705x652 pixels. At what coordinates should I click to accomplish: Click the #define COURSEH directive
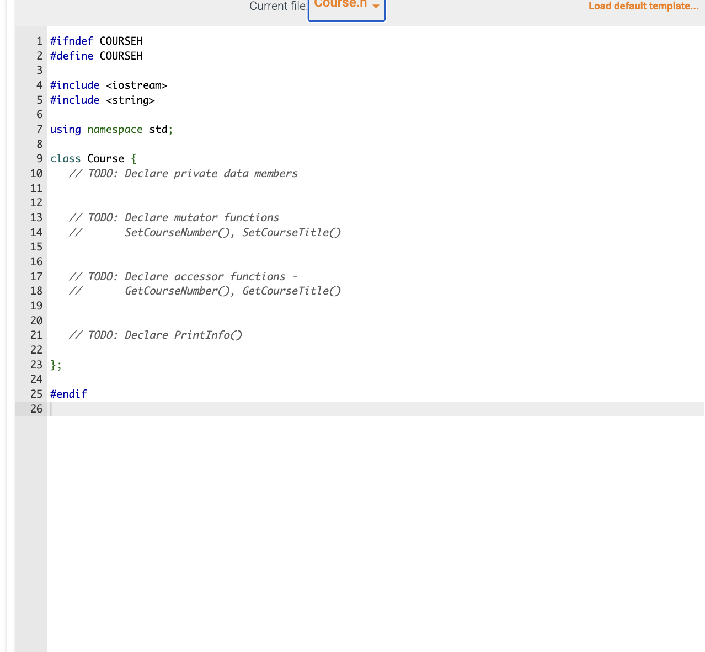[x=96, y=56]
